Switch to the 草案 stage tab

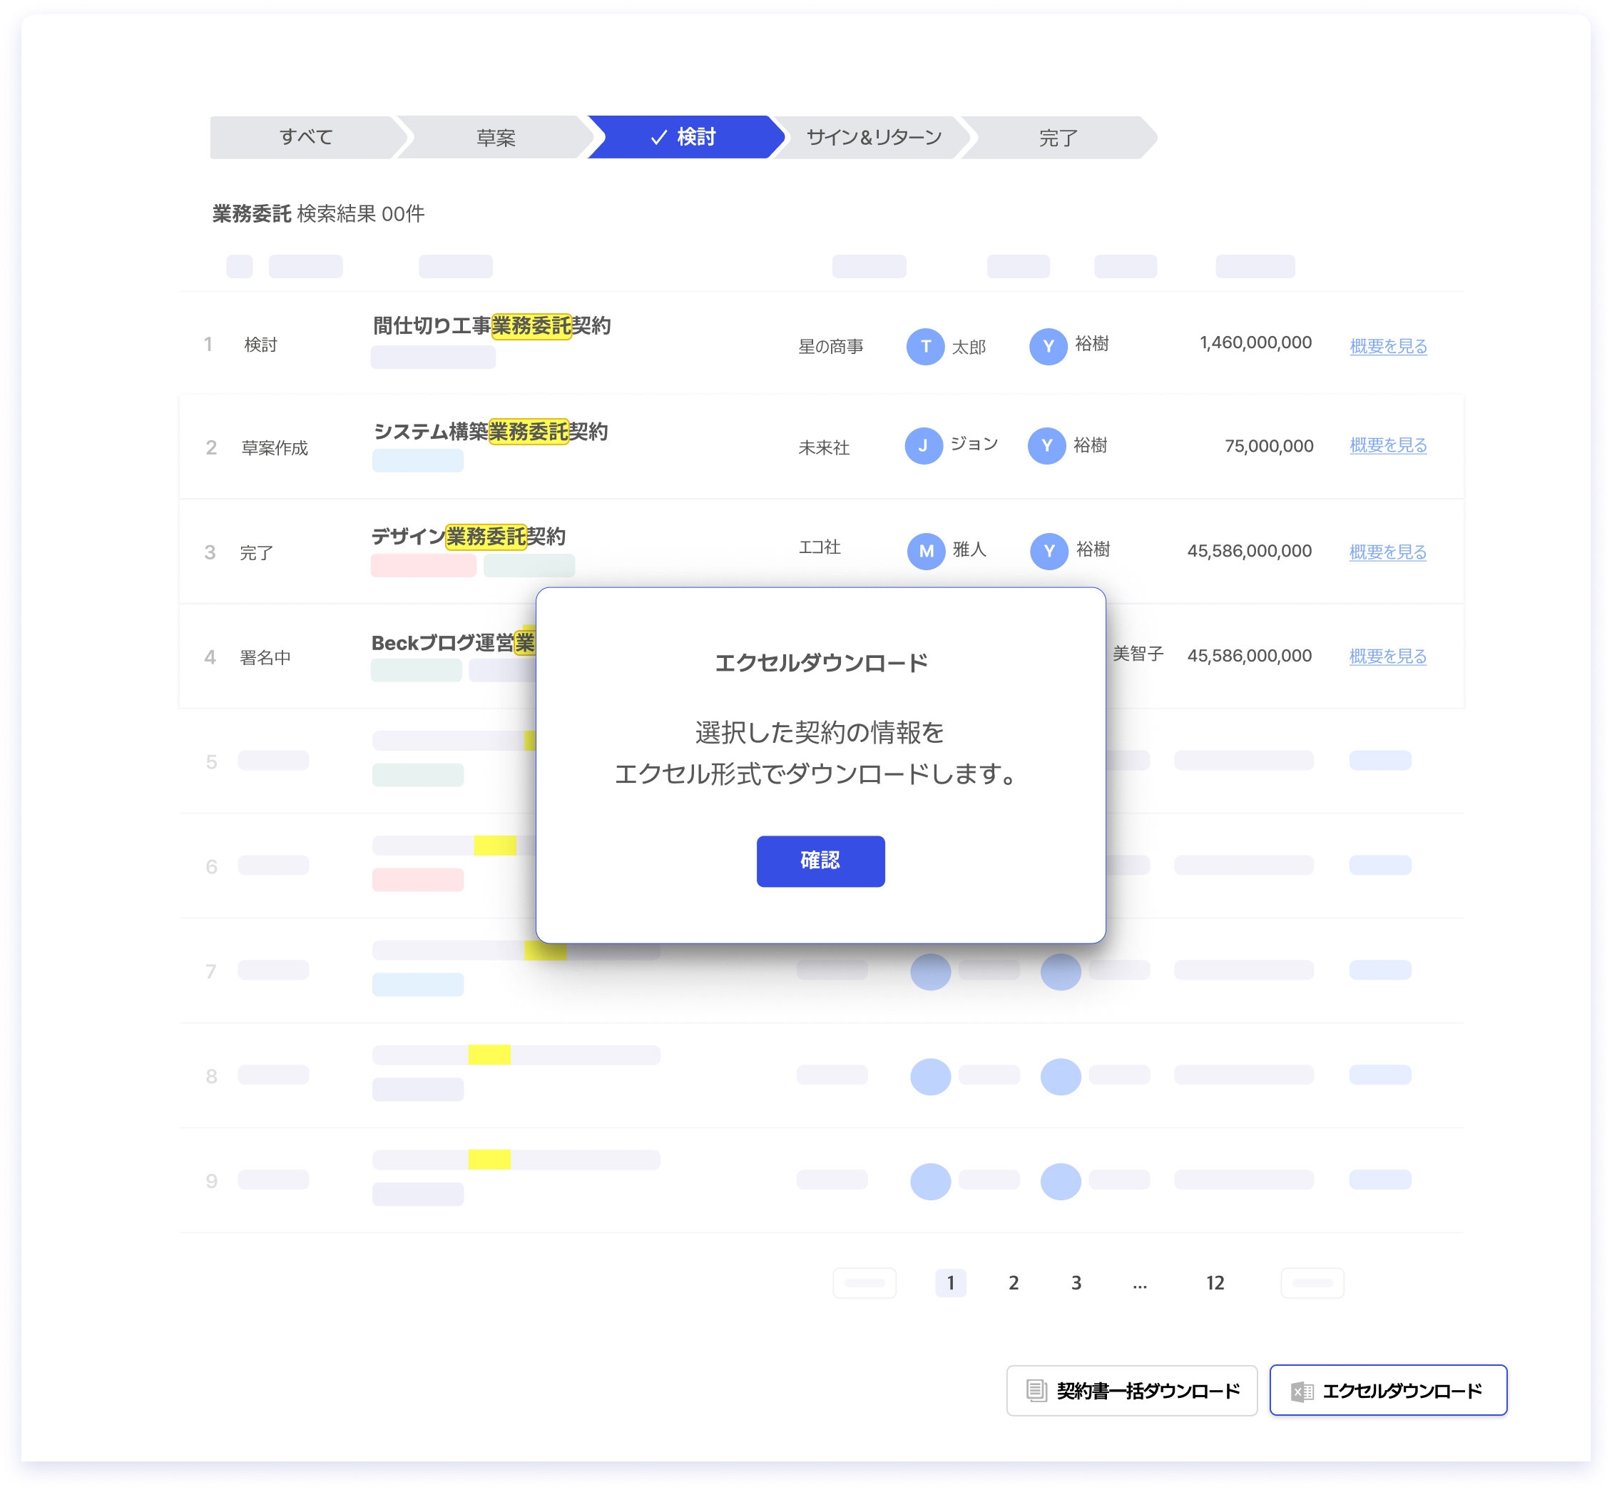pyautogui.click(x=495, y=138)
